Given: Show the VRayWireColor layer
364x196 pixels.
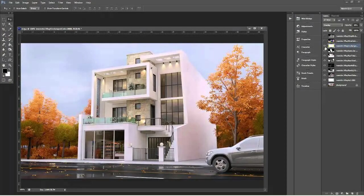Looking at the screenshot, I should click(324, 41).
